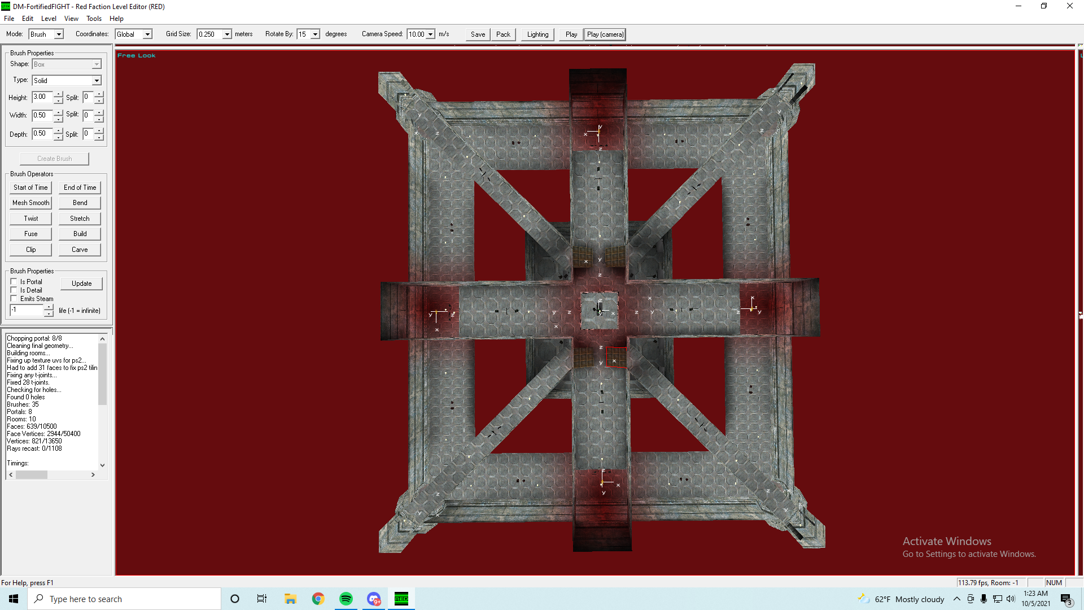Enable the Is Portal checkbox

click(14, 281)
